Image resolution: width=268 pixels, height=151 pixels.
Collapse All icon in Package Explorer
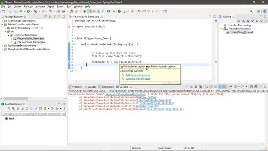(x=46, y=17)
